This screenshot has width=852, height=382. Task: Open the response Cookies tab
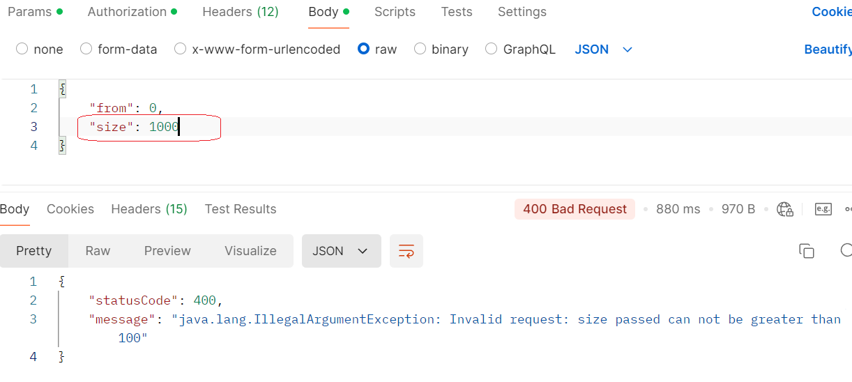[x=70, y=209]
